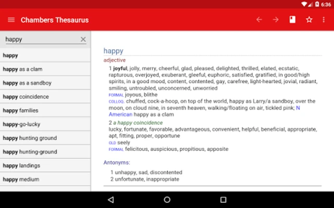Select 'happy landings' in results list
334x208 pixels.
pyautogui.click(x=21, y=165)
